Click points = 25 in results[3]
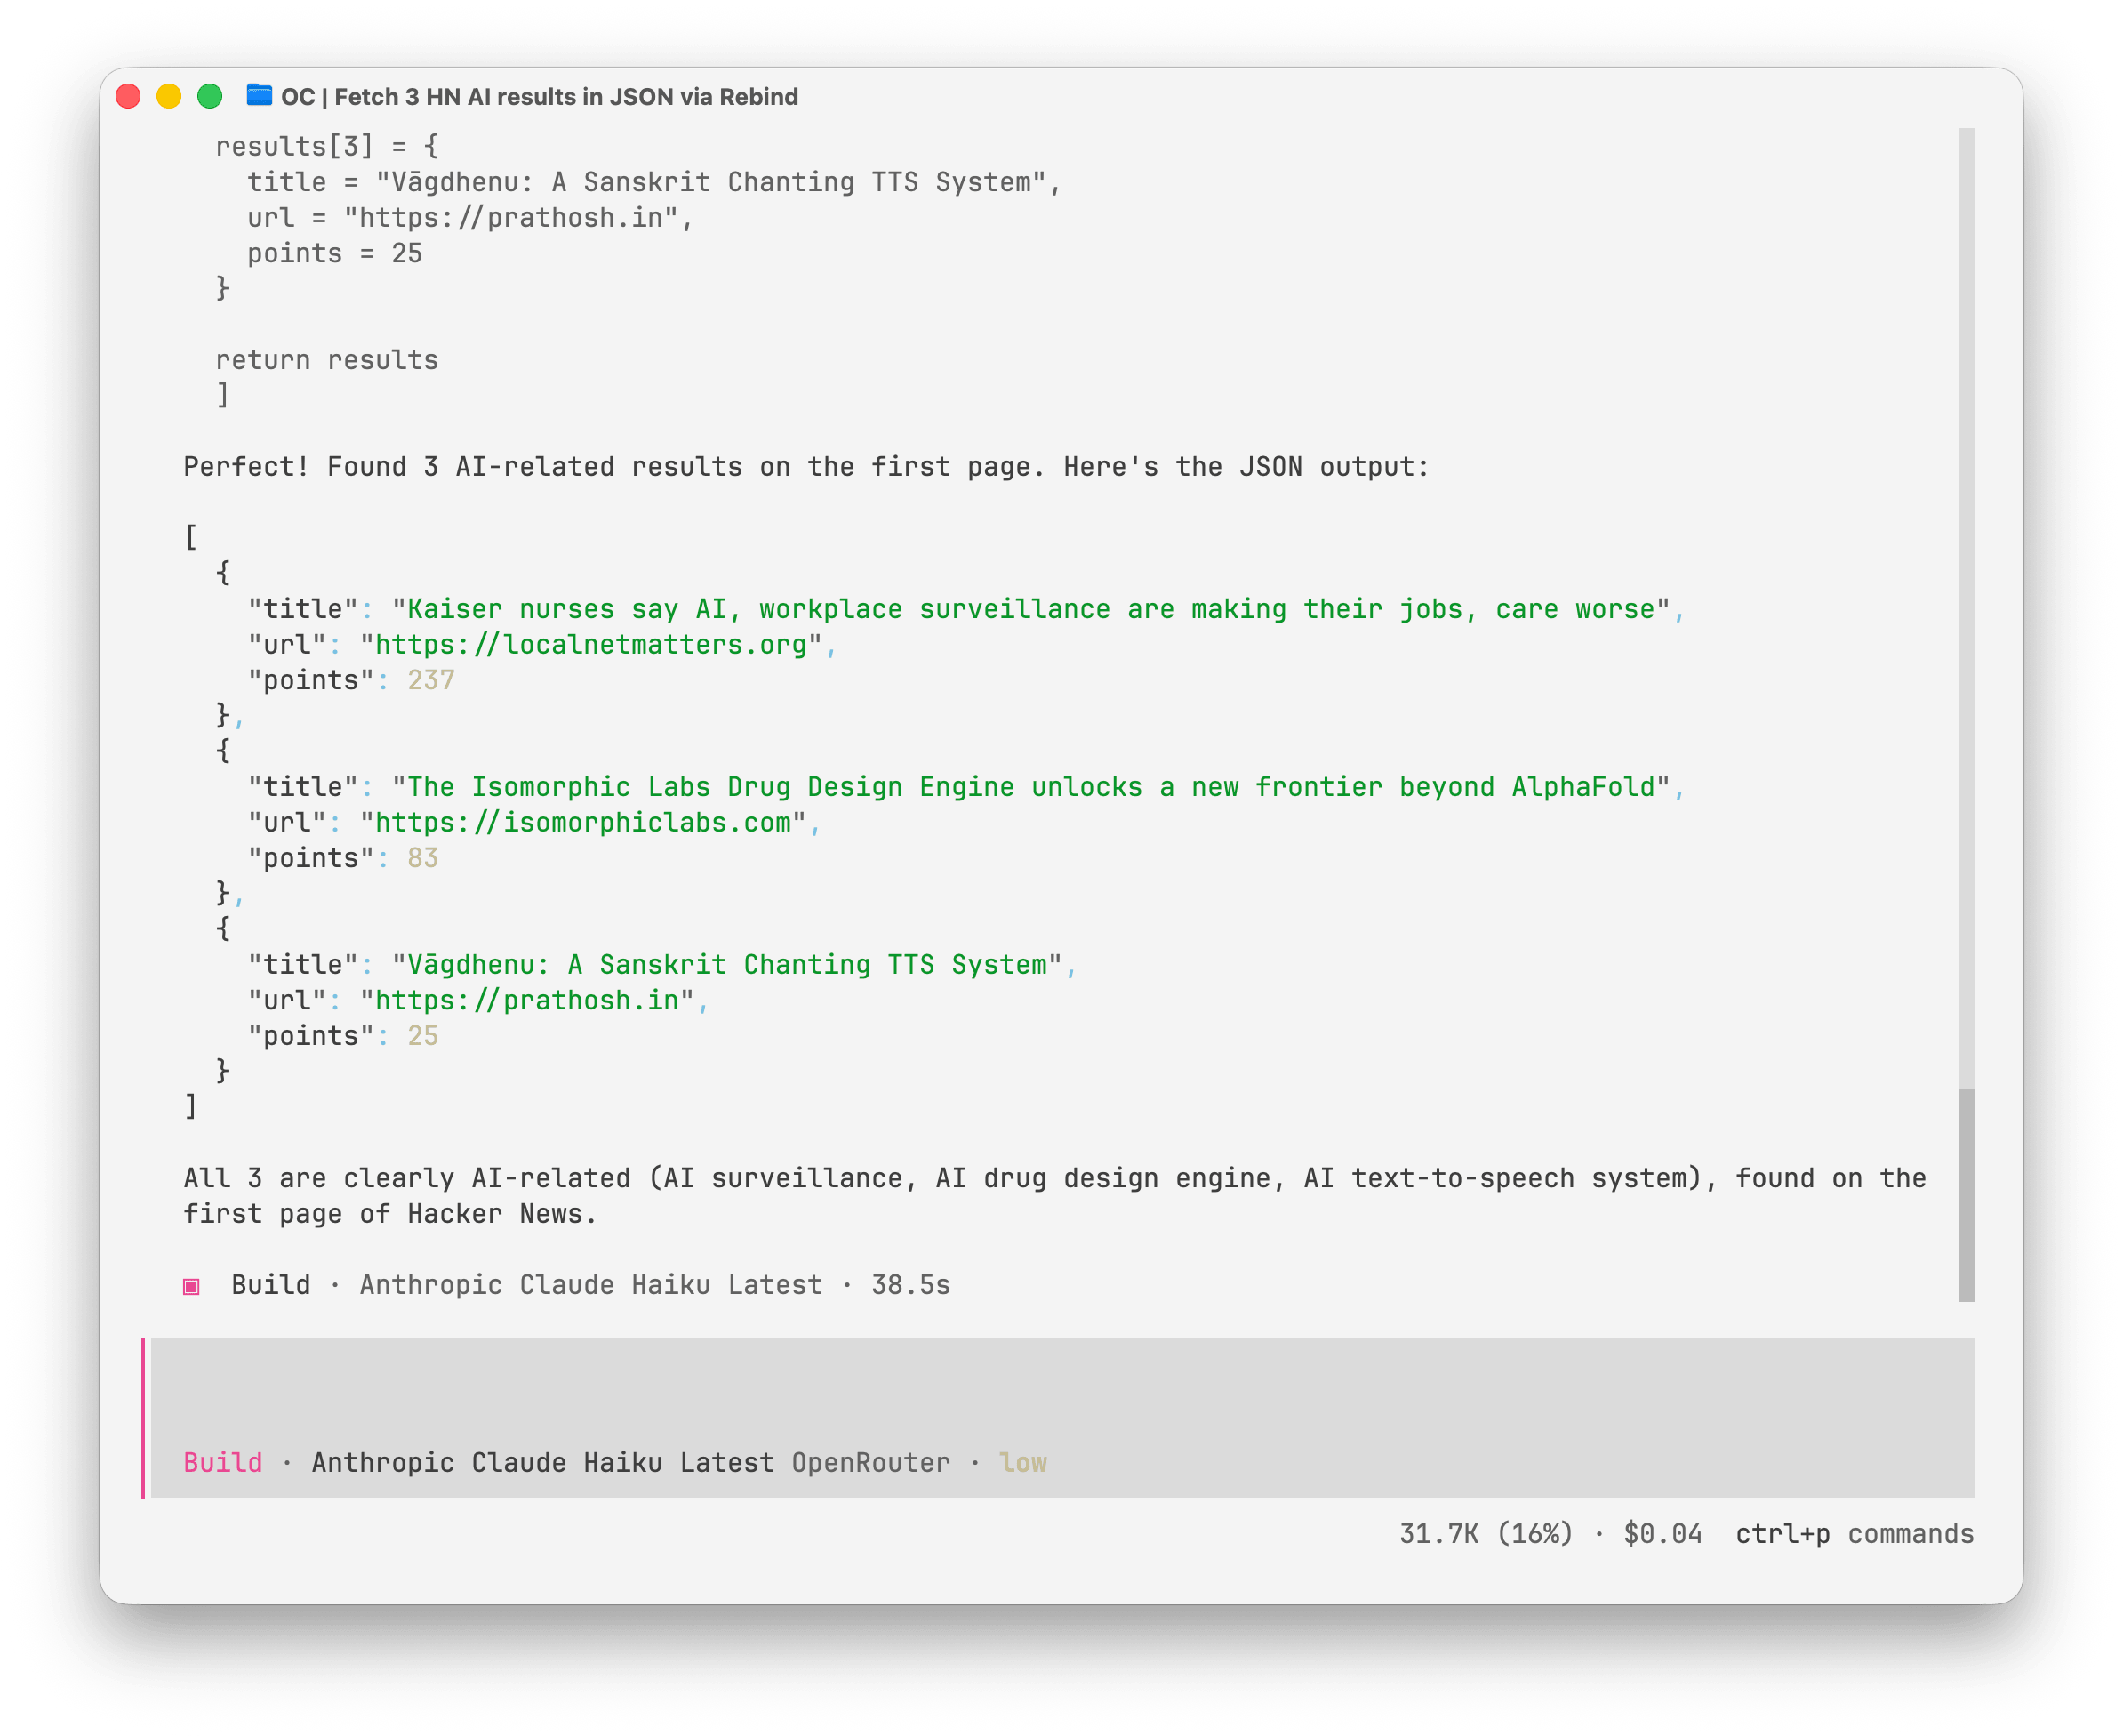The image size is (2123, 1736). (x=335, y=254)
